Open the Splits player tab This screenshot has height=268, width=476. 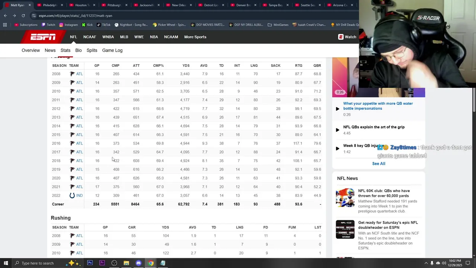coord(92,50)
